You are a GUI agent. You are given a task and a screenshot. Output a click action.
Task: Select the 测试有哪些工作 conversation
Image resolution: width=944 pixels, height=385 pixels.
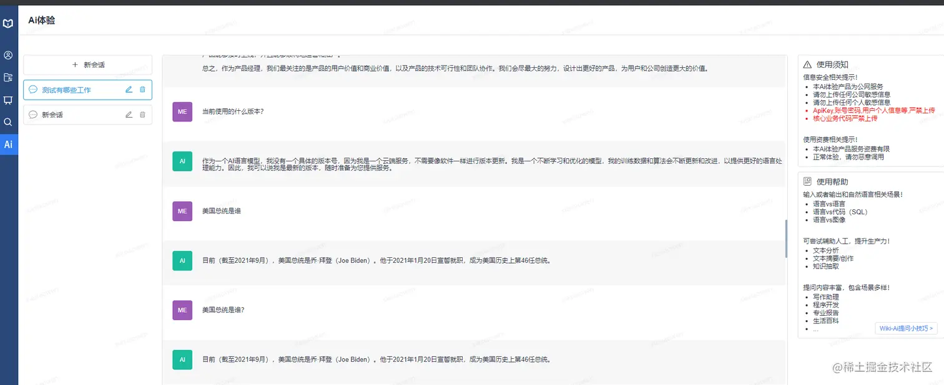[87, 90]
